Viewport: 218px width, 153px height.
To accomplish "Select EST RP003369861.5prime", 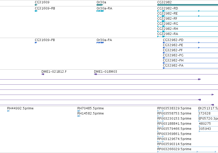I will click(174, 134).
